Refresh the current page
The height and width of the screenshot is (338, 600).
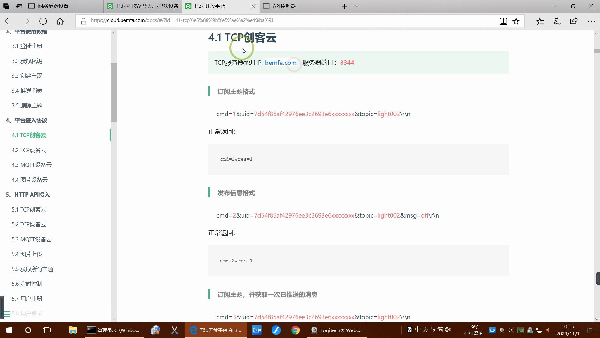[x=43, y=21]
